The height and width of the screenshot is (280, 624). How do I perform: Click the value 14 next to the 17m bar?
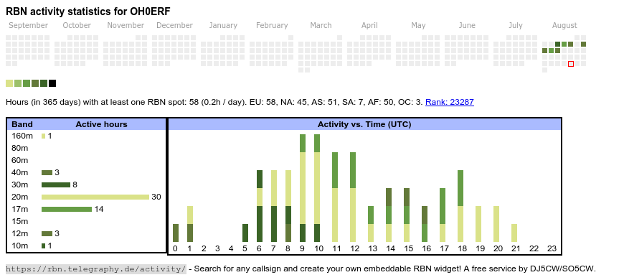[x=99, y=209]
